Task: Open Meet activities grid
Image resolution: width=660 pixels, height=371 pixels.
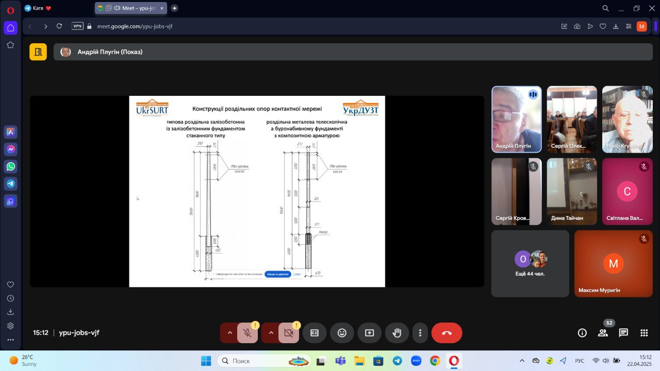Action: tap(644, 333)
